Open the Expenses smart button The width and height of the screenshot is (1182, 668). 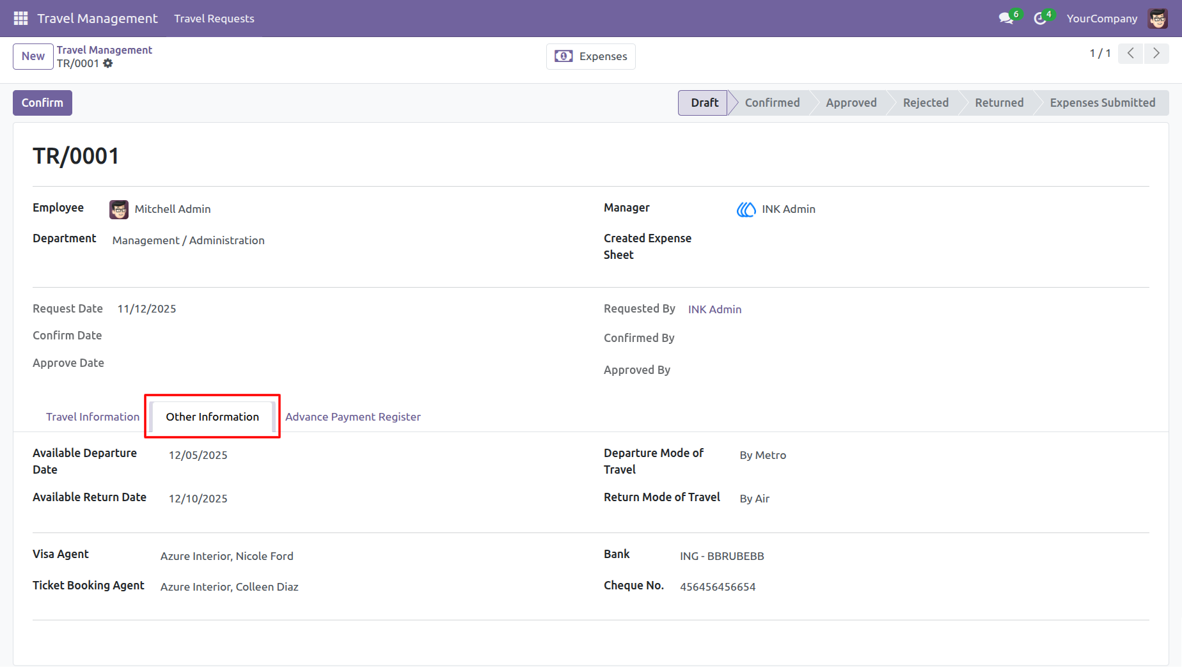point(591,56)
